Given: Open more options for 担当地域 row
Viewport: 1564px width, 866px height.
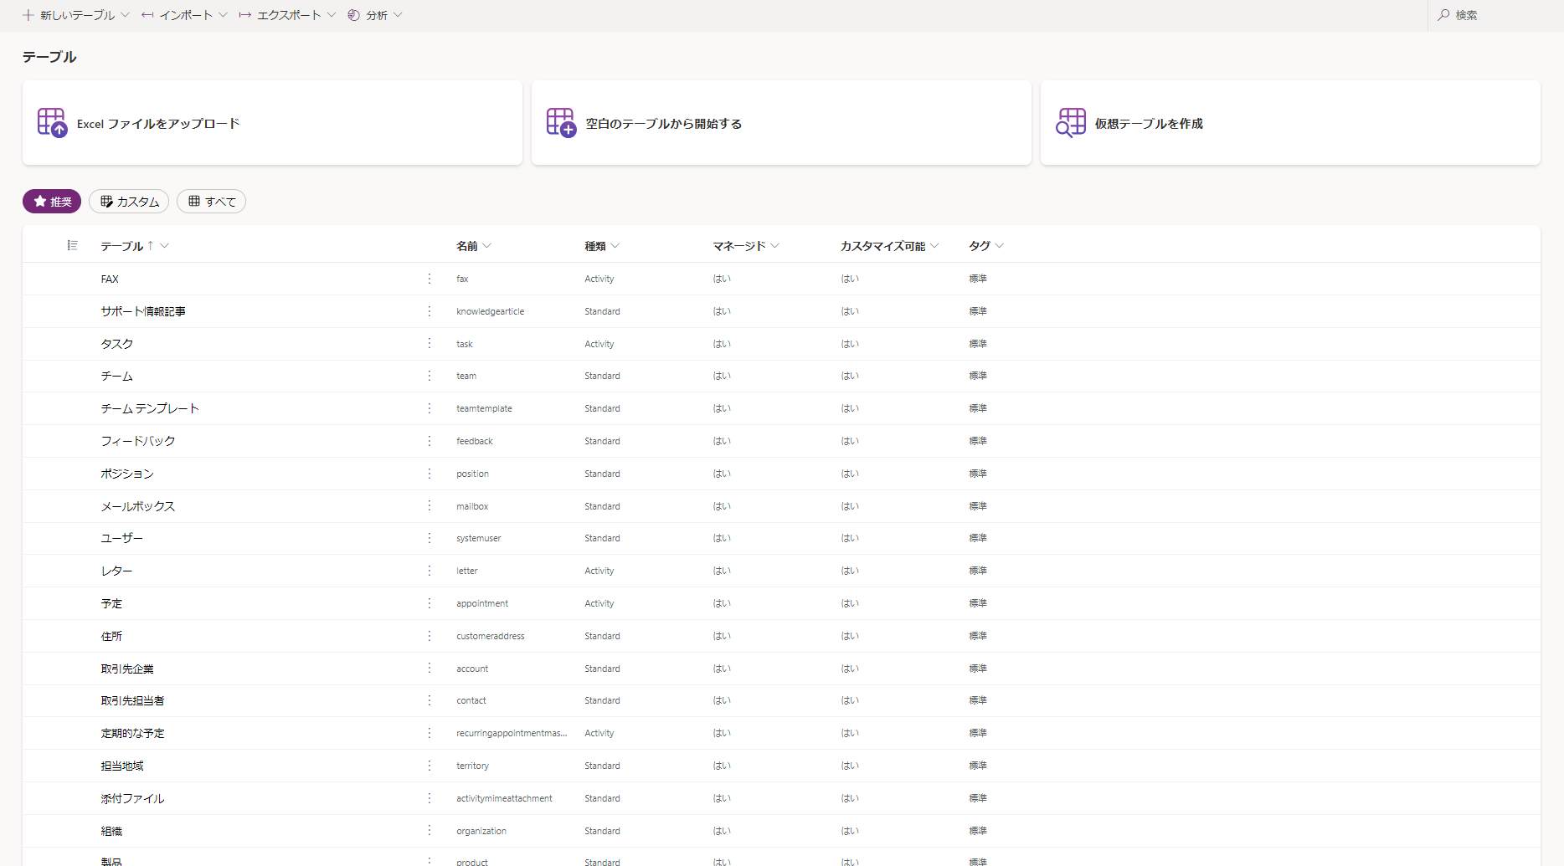Looking at the screenshot, I should click(430, 766).
